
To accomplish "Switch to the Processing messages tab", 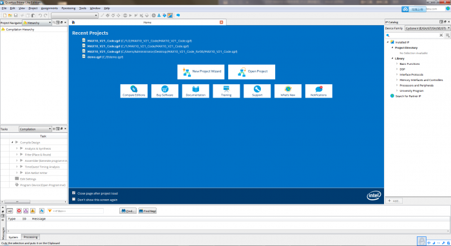I will [30, 237].
